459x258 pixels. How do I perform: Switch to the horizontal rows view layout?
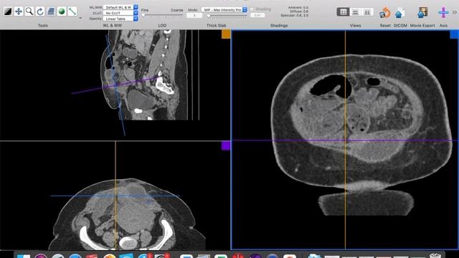point(355,12)
